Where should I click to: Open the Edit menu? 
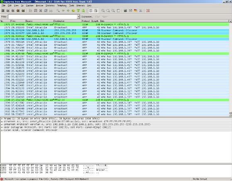10,5
